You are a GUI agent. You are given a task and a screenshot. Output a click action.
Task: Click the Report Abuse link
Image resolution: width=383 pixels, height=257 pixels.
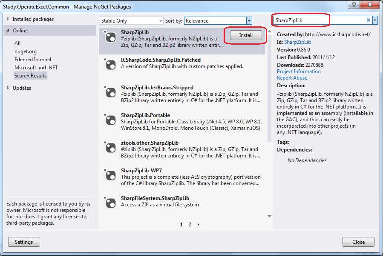click(x=292, y=78)
